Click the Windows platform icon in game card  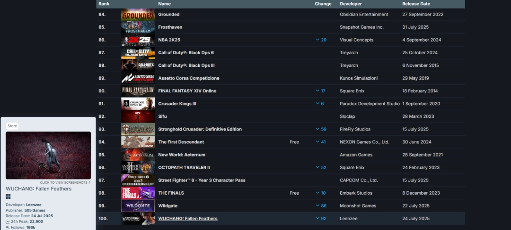click(8, 197)
